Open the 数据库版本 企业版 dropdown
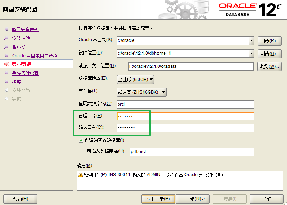This screenshot has width=287, height=205. pyautogui.click(x=135, y=80)
